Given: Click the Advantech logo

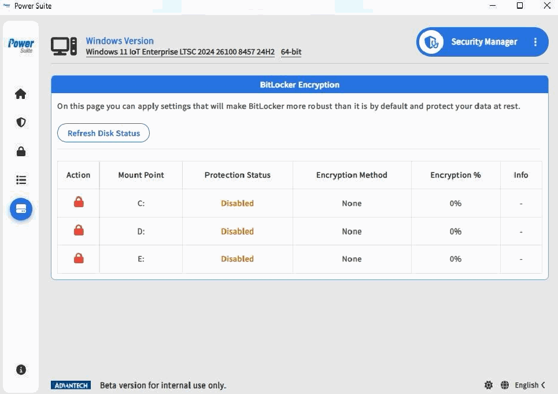Looking at the screenshot, I should click(71, 385).
